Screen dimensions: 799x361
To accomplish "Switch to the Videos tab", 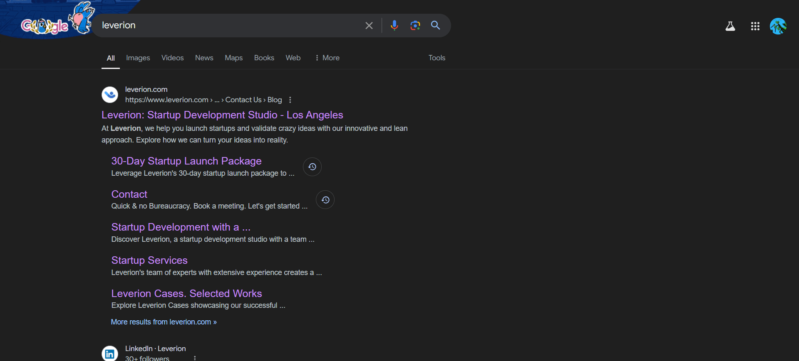I will point(173,58).
